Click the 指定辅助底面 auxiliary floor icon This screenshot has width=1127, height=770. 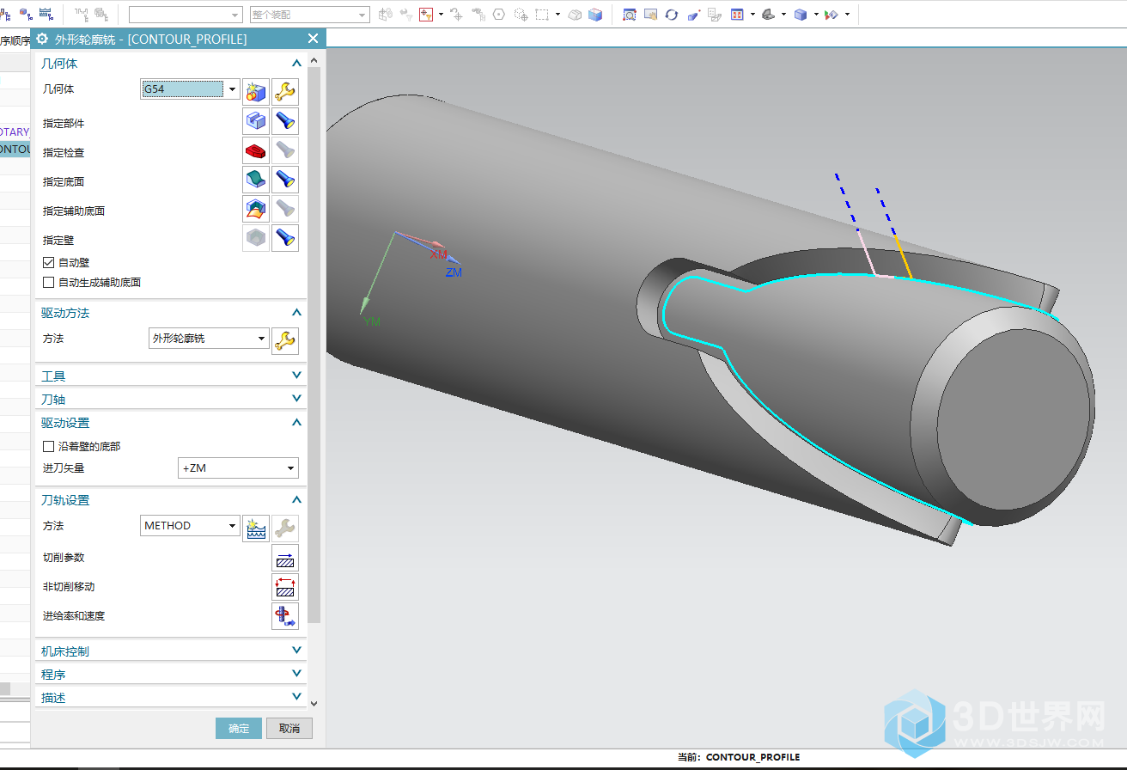click(256, 209)
